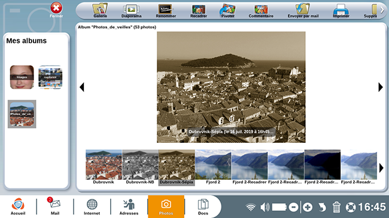The image size is (389, 218).
Task: Advance thumbnail strip with right arrow
Action: tap(381, 168)
